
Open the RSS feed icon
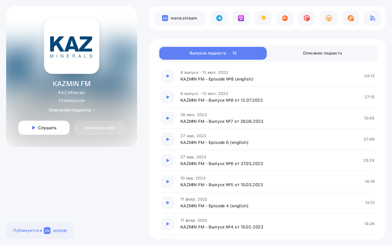pos(372,18)
